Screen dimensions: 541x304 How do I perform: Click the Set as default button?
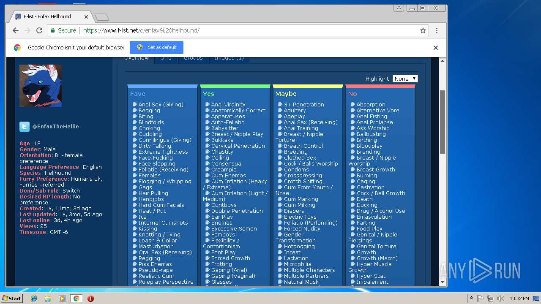156,47
